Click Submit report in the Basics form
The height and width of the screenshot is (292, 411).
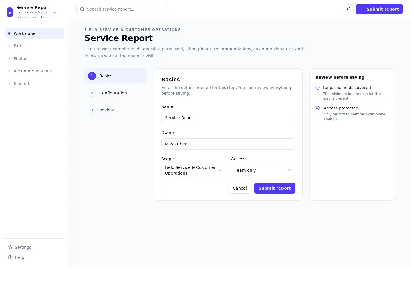(275, 188)
